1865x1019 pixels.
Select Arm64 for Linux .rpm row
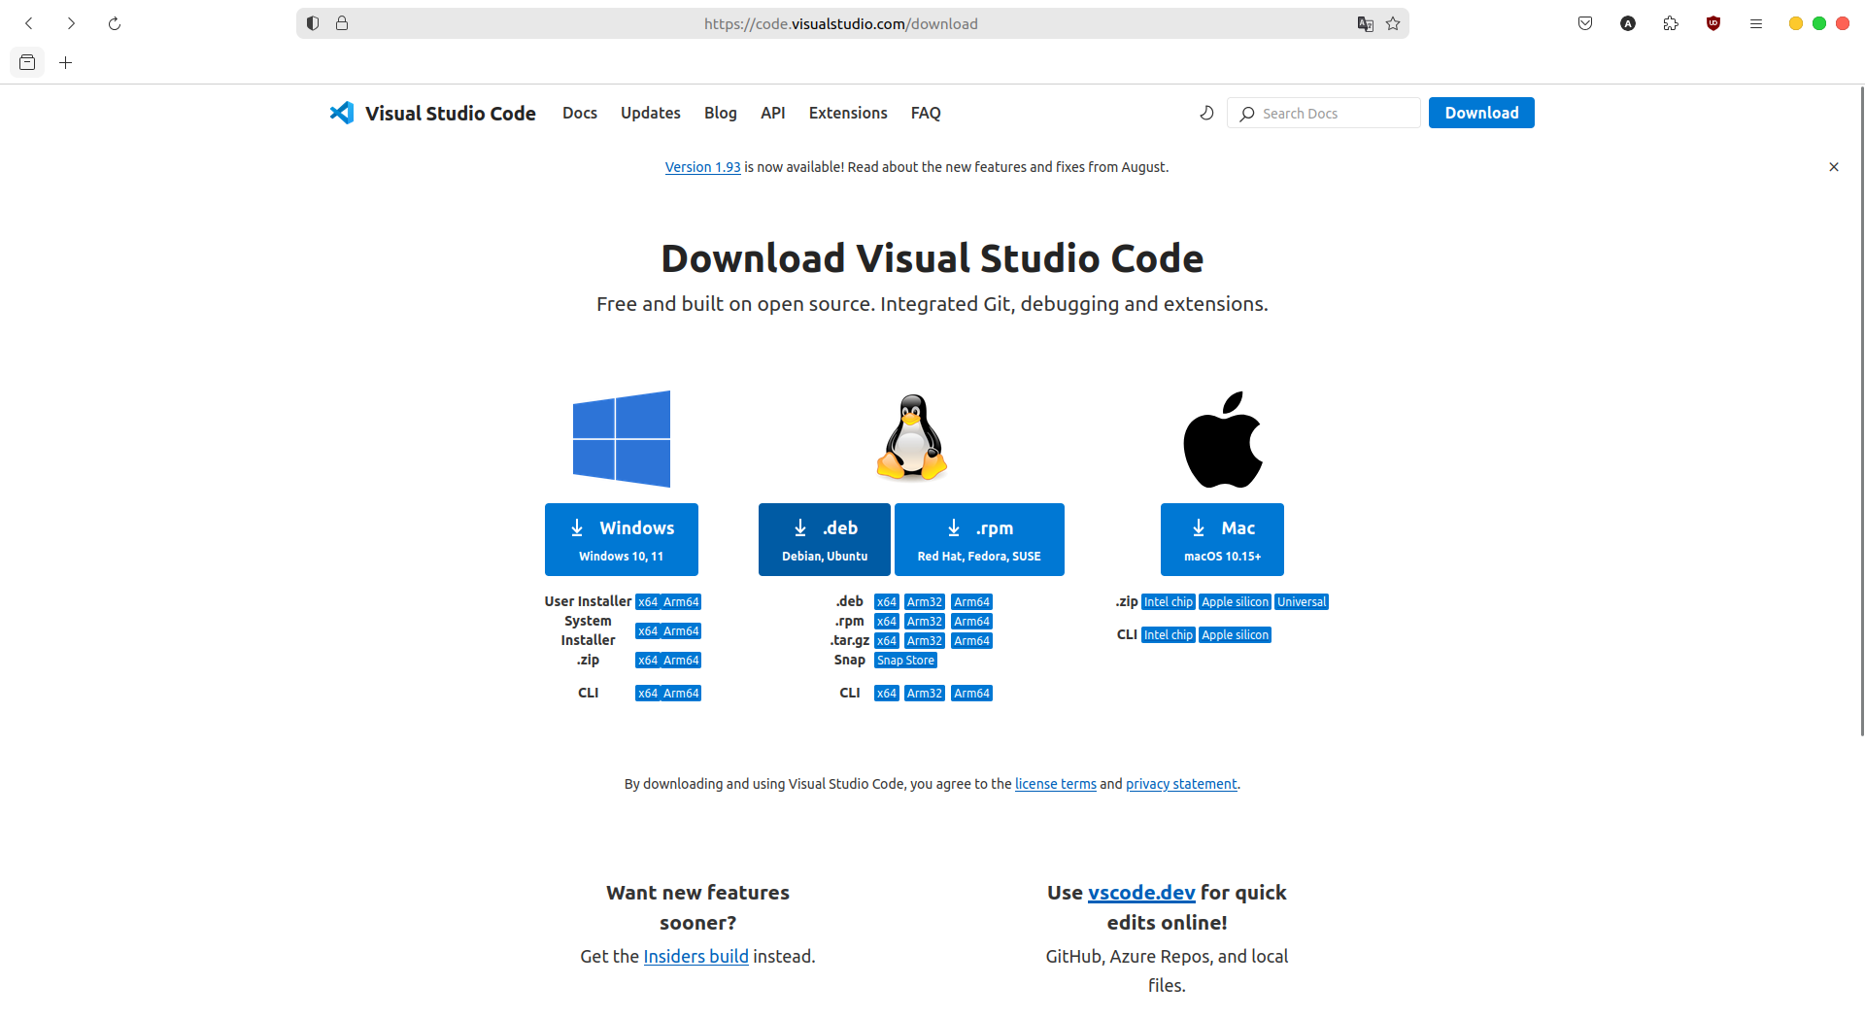pos(972,622)
